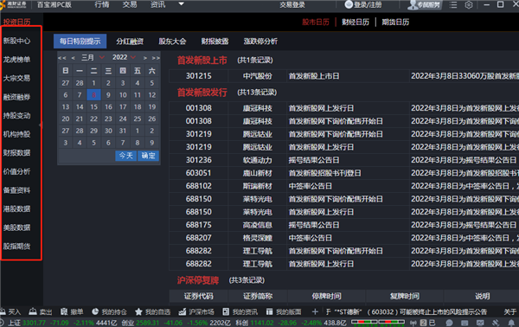Screen dimensions: 519x327
Task: Open the chat bubble icon in status bar
Action: (449, 323)
